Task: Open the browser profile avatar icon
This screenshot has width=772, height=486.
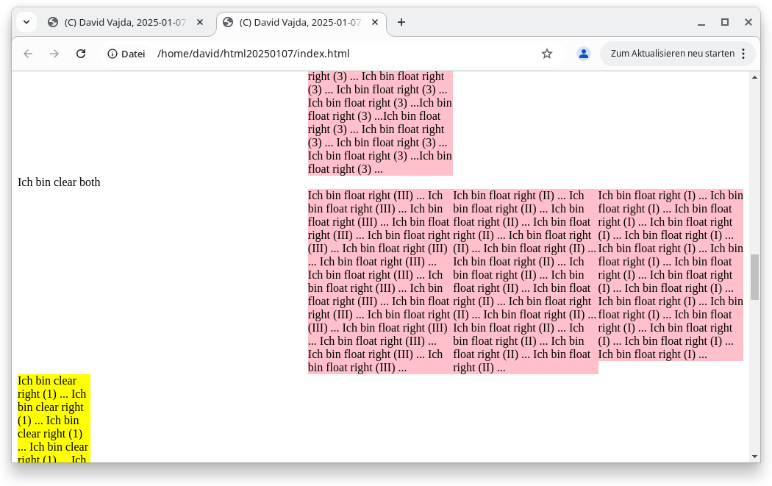Action: (583, 54)
